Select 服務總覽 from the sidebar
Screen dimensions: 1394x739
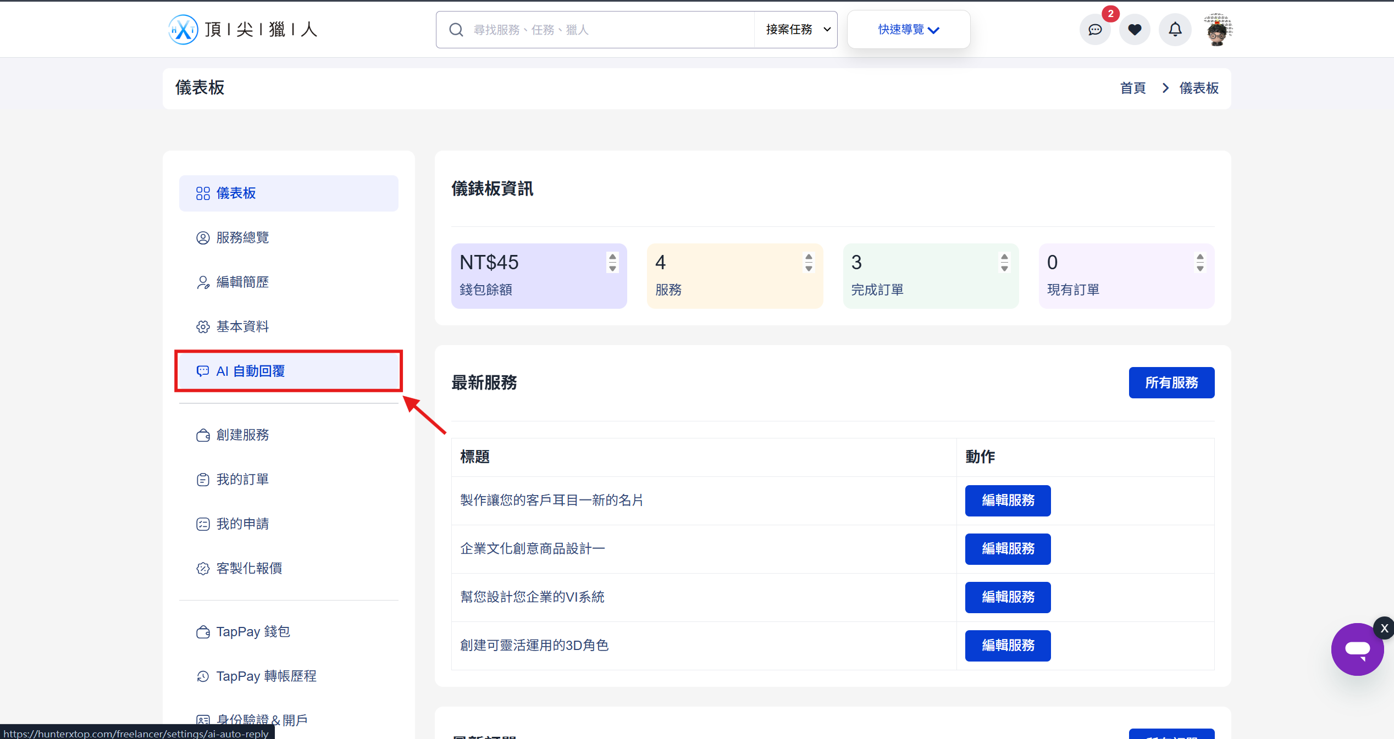click(x=242, y=238)
